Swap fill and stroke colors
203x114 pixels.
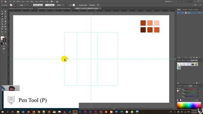point(6,37)
